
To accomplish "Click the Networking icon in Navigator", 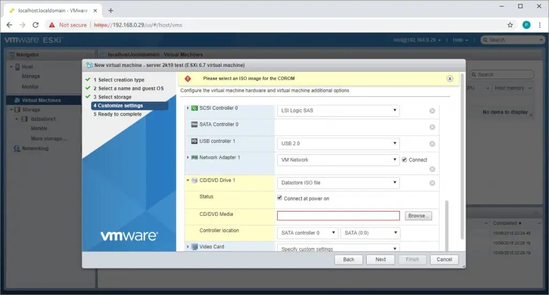I will (17, 148).
